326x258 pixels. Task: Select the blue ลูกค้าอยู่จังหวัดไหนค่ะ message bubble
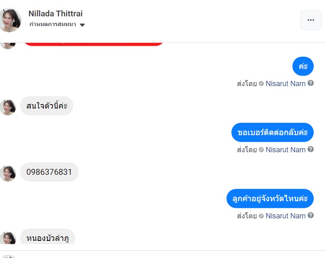269,199
